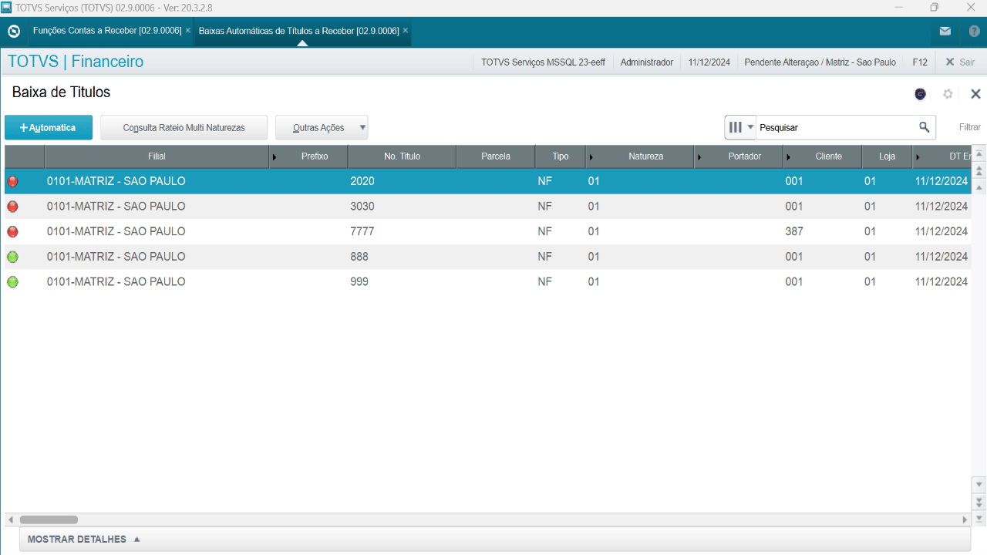987x555 pixels.
Task: Switch to Funções Contas a Receber tab
Action: click(x=106, y=31)
